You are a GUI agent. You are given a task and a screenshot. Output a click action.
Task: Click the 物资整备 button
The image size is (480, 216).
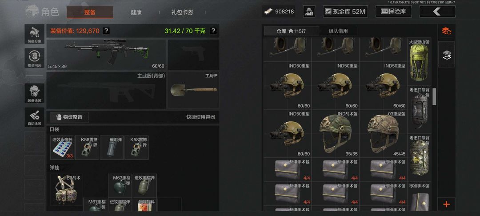pos(69,117)
